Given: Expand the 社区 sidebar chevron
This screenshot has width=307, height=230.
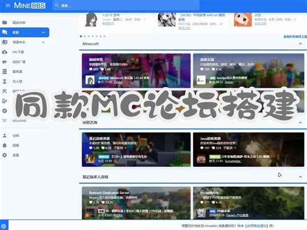Looking at the screenshot, I should tap(43, 32).
